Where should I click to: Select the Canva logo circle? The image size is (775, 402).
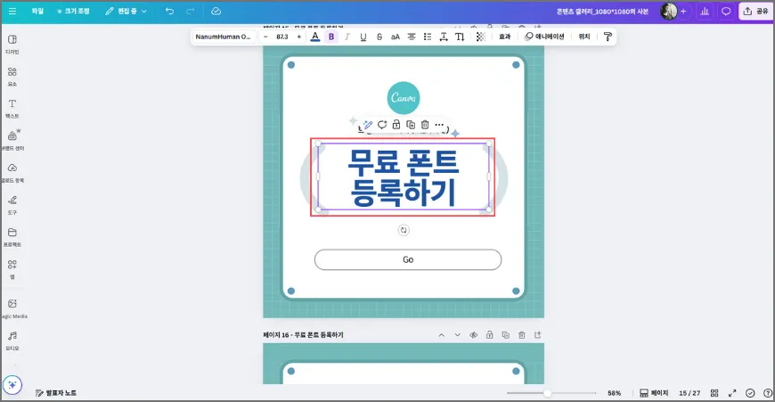[404, 98]
